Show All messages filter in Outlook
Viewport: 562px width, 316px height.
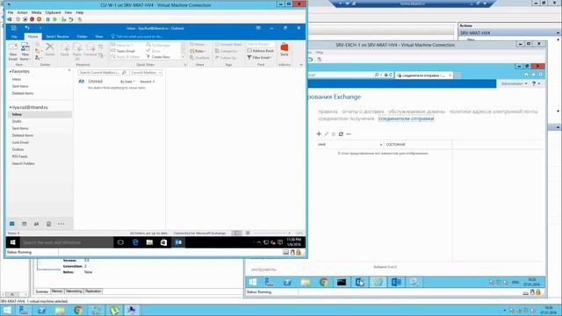click(82, 82)
